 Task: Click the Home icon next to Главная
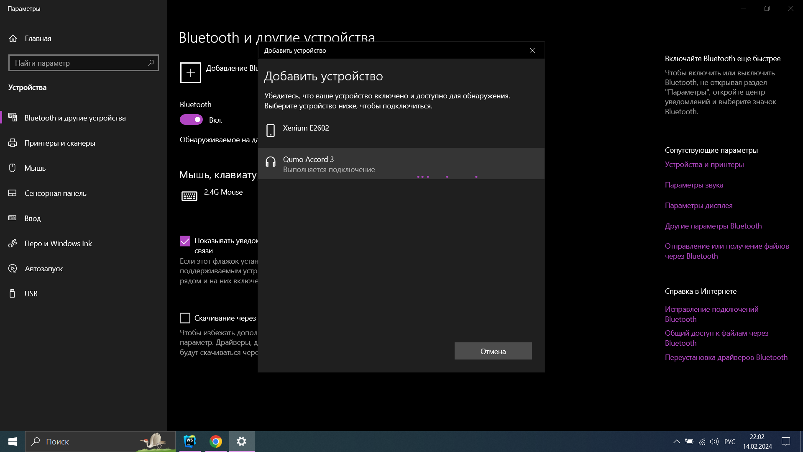(13, 38)
